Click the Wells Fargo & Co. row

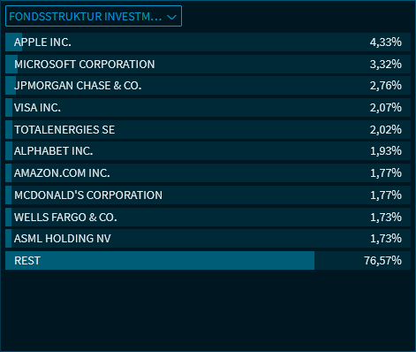tap(208, 217)
